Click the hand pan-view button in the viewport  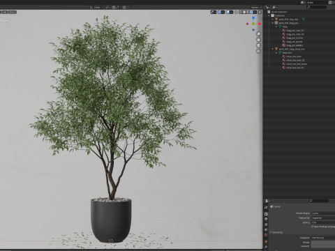point(258,40)
